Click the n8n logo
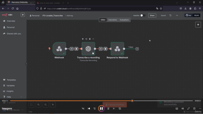Screen dimensions: 203x114 (x=7, y=15)
